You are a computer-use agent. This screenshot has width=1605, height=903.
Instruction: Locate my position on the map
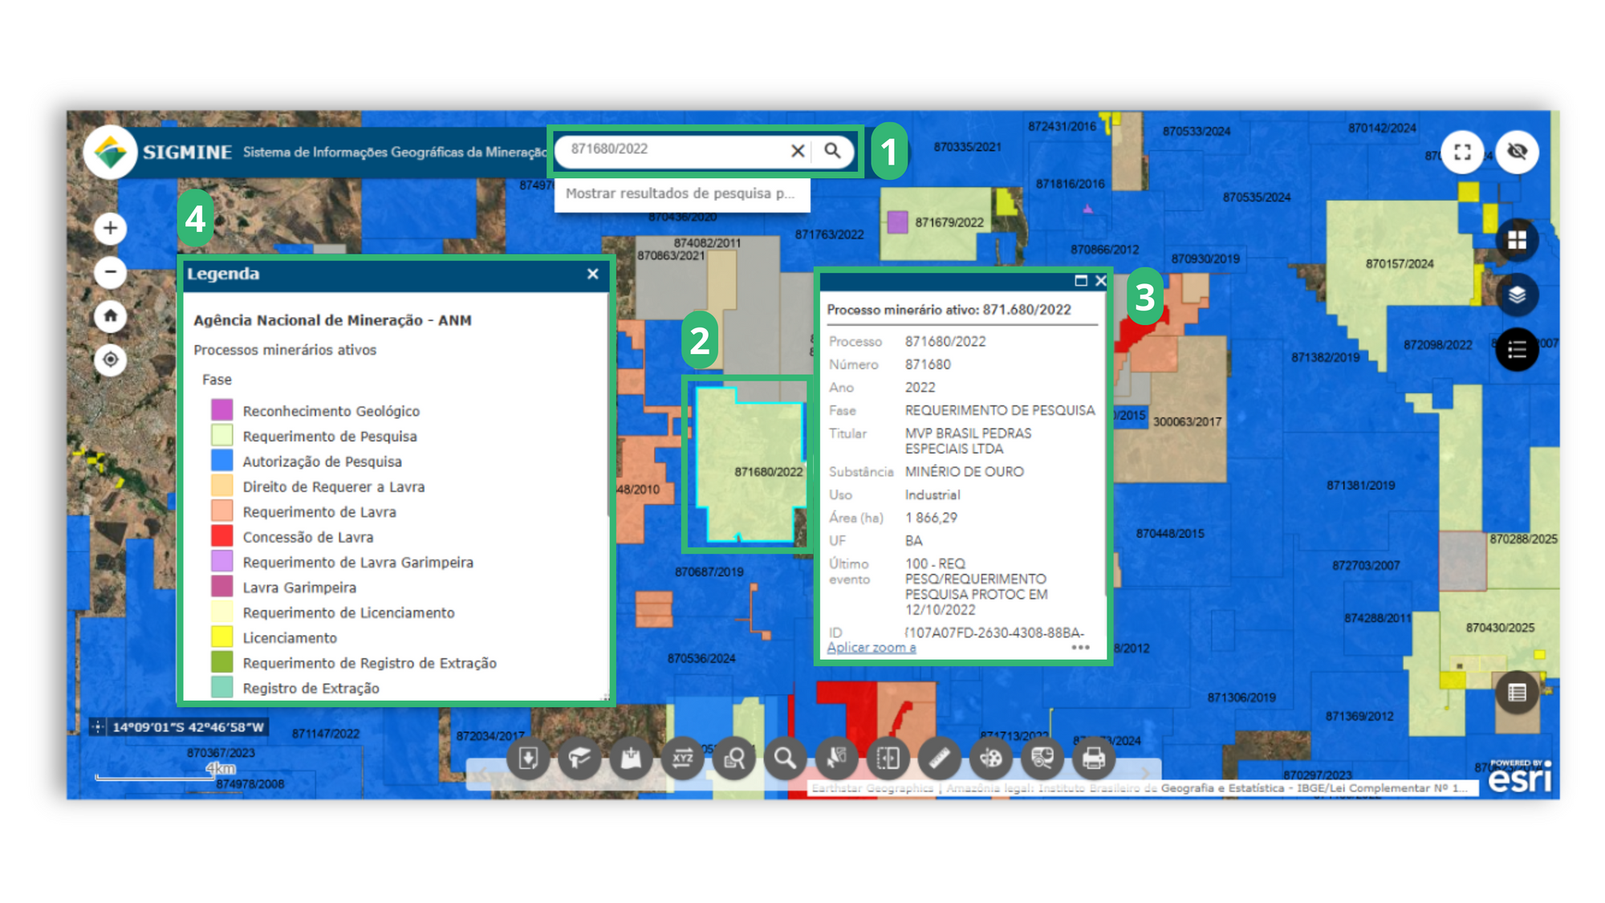(x=111, y=360)
